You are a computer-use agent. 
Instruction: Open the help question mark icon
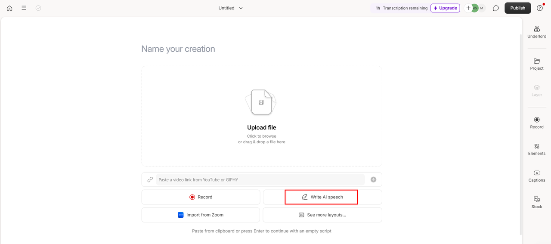[539, 8]
